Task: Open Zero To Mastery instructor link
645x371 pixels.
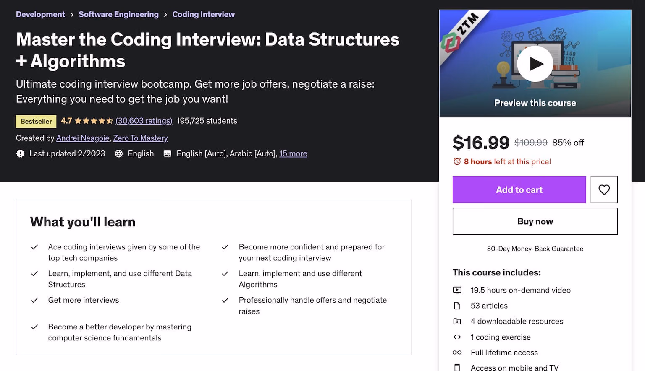Action: point(140,138)
